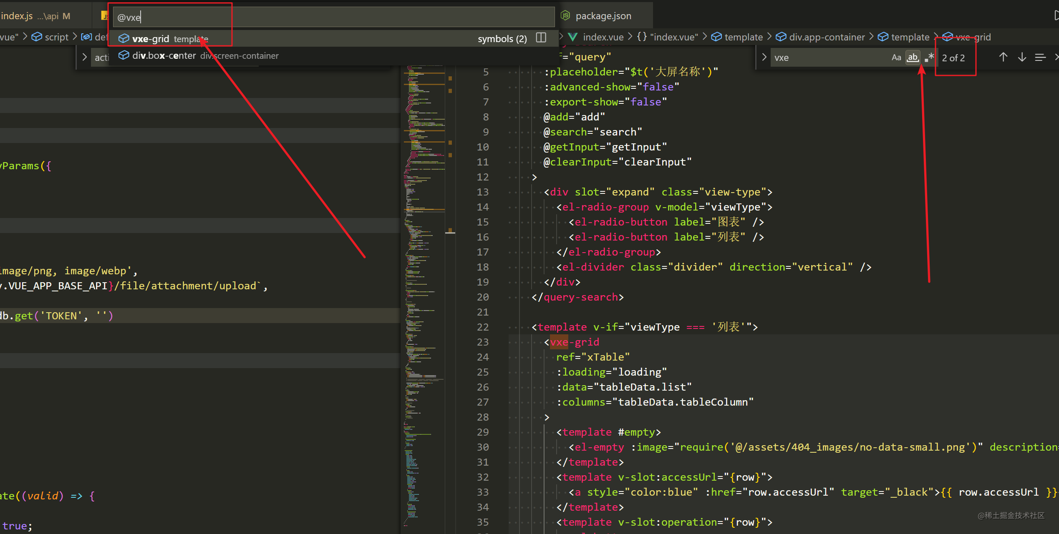The height and width of the screenshot is (534, 1059).
Task: Expand replace mode in left find widget
Action: click(84, 57)
